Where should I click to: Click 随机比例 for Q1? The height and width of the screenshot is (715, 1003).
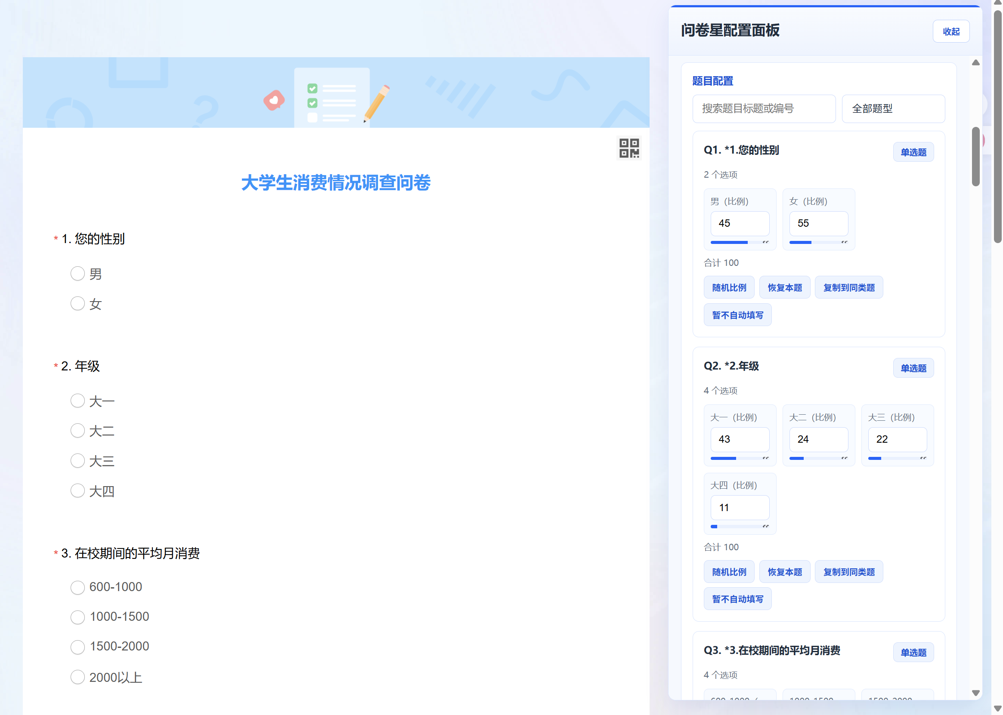729,287
